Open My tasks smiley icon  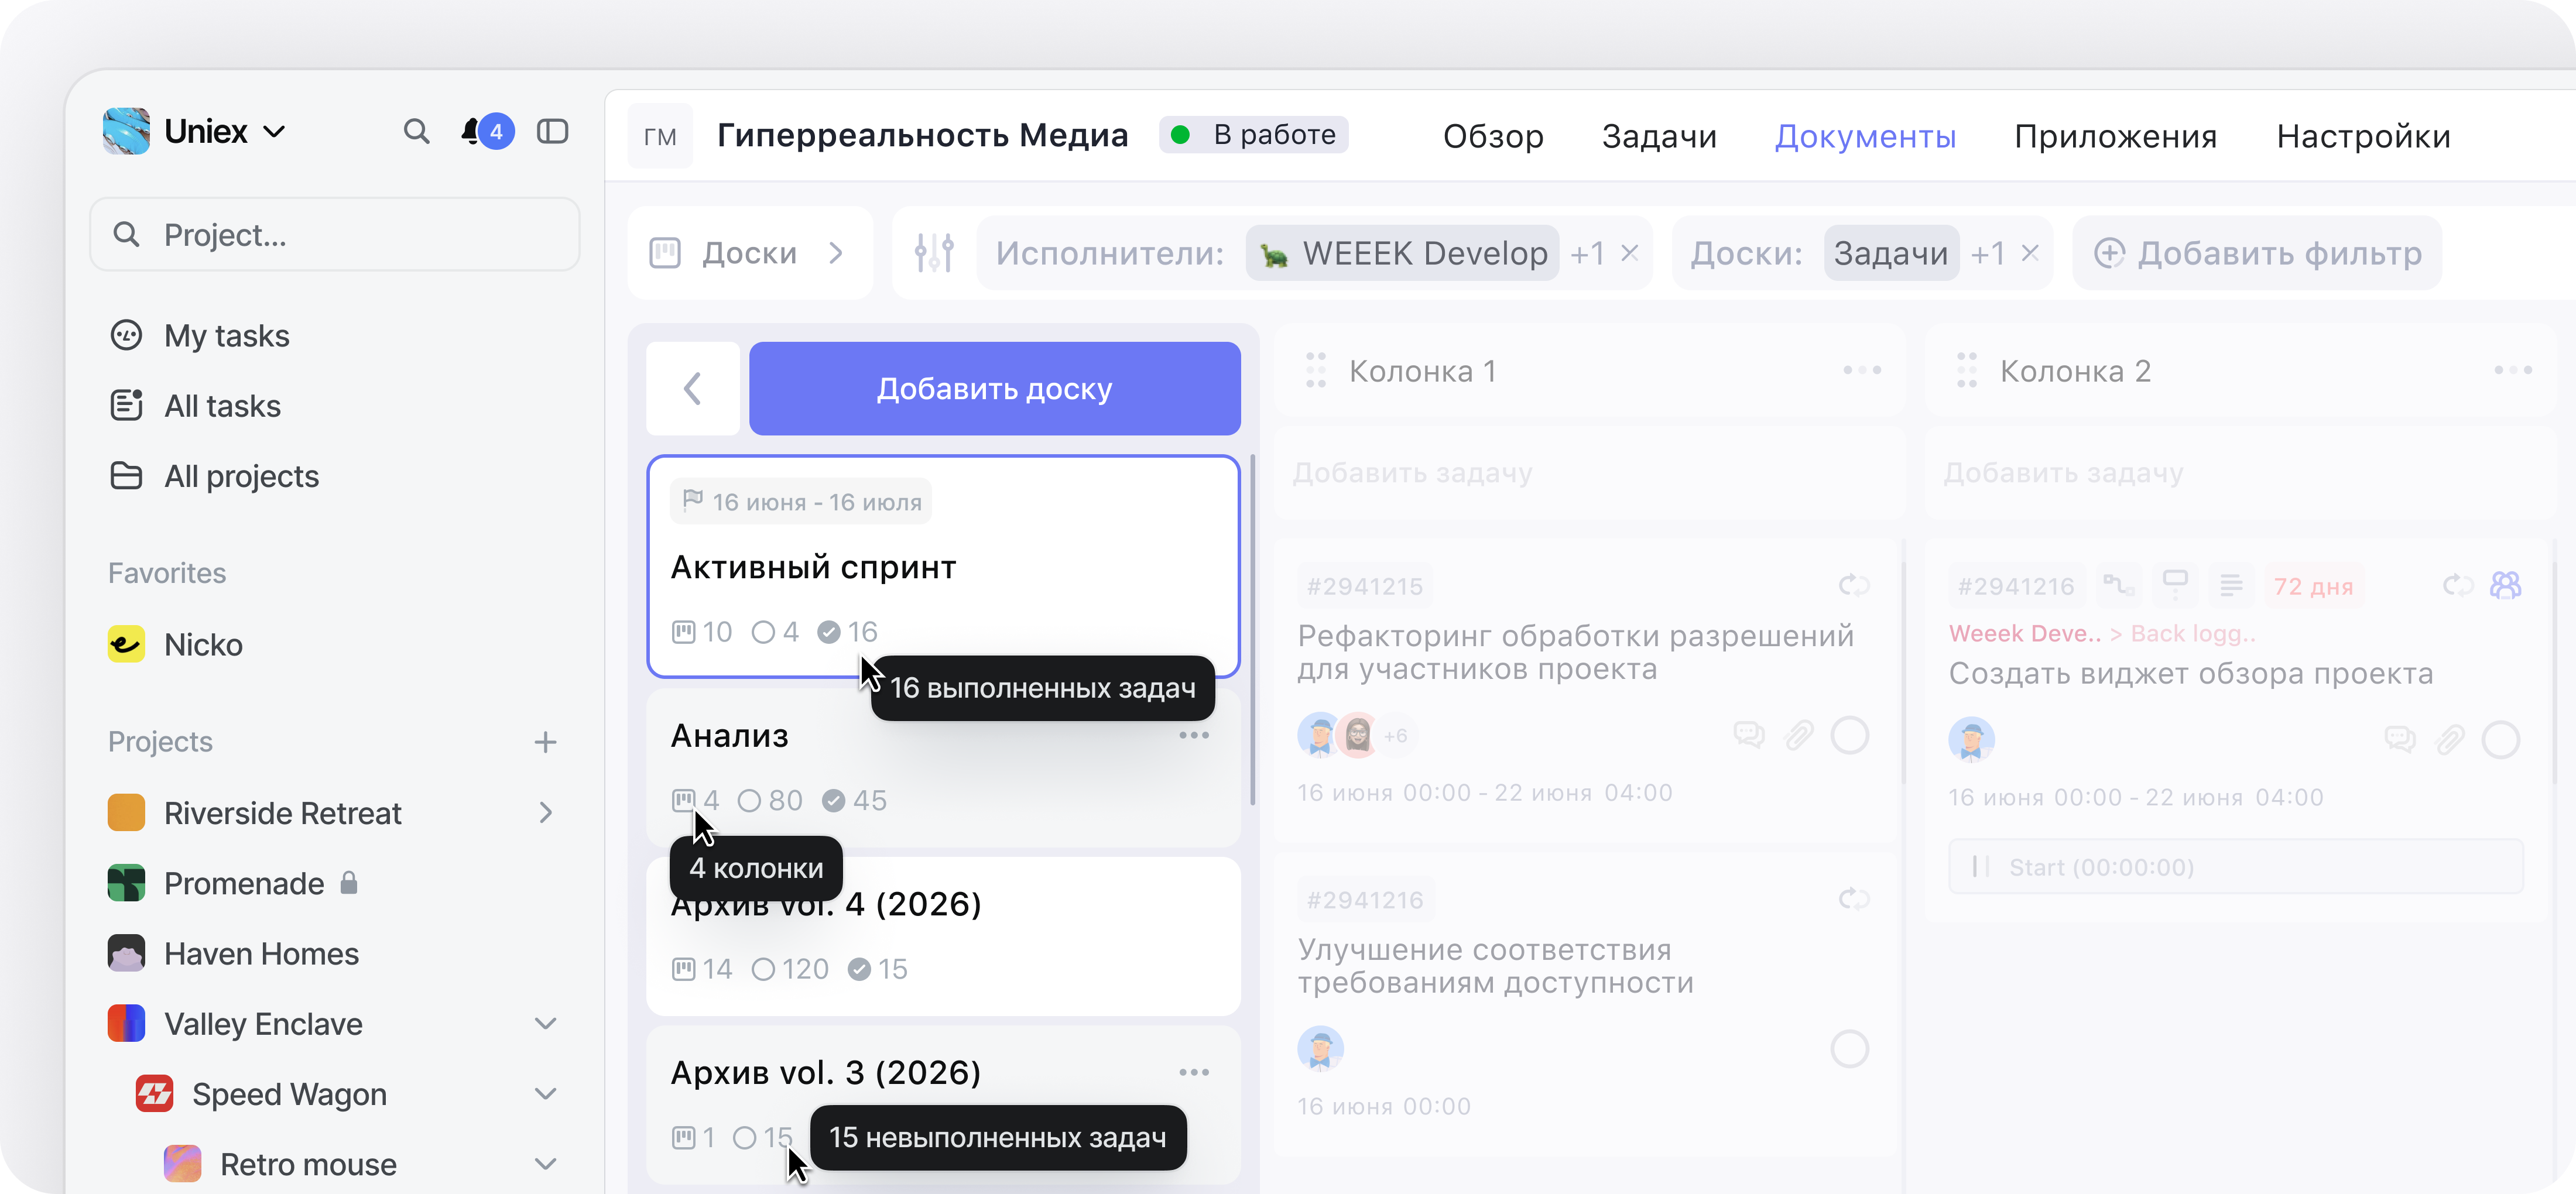click(x=126, y=335)
